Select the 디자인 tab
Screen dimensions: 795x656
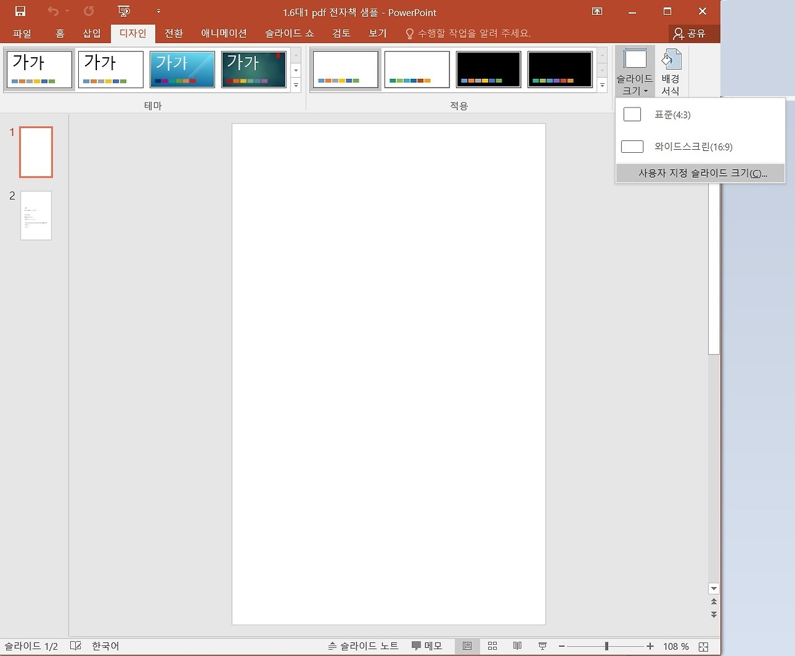click(133, 34)
